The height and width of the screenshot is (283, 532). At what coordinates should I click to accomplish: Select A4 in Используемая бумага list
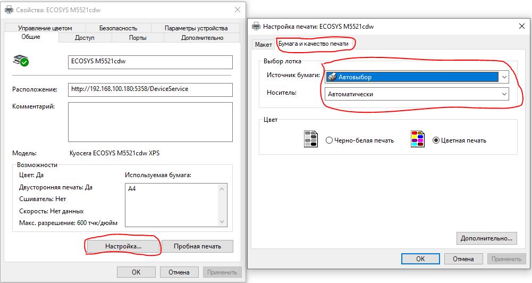click(132, 188)
